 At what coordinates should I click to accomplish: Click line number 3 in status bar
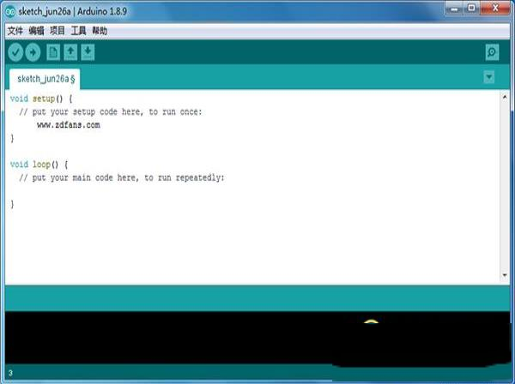[x=10, y=373]
